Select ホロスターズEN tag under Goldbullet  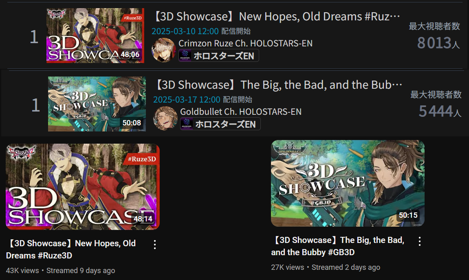click(x=220, y=124)
